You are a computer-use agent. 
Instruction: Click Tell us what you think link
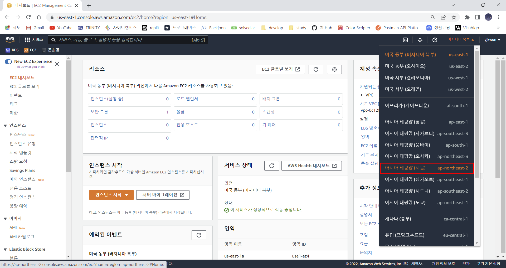(x=30, y=67)
